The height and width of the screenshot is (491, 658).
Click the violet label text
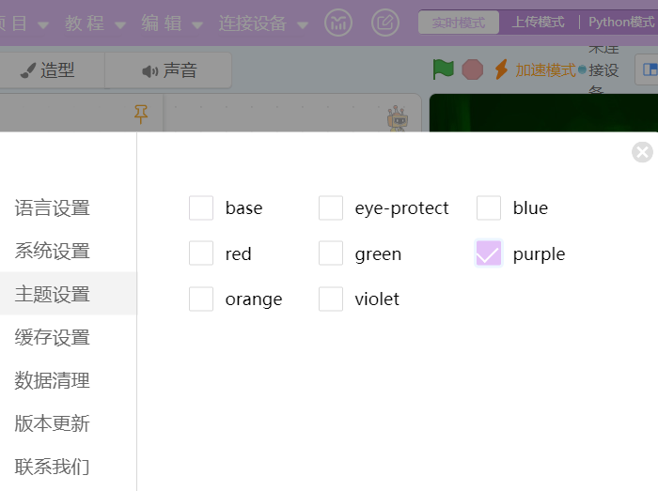(x=377, y=299)
